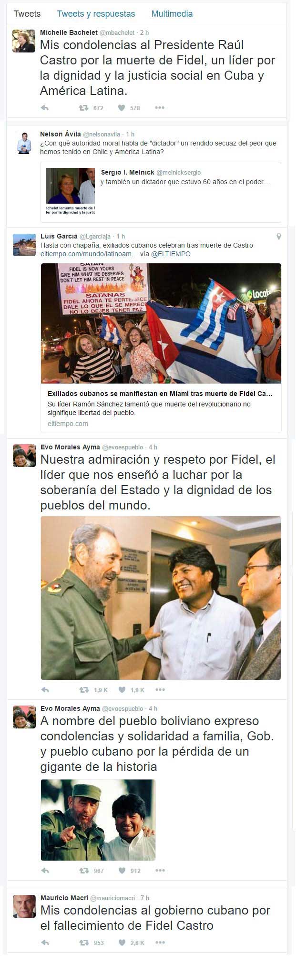Reply to Michelle Bachelet's condolences tweet

(x=45, y=108)
